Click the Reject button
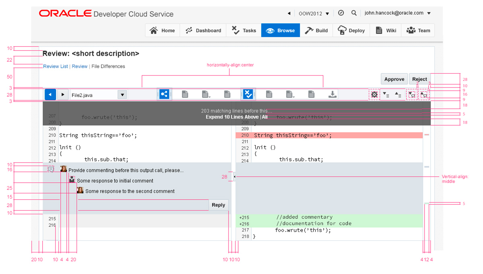Image resolution: width=483 pixels, height=274 pixels. coord(419,79)
